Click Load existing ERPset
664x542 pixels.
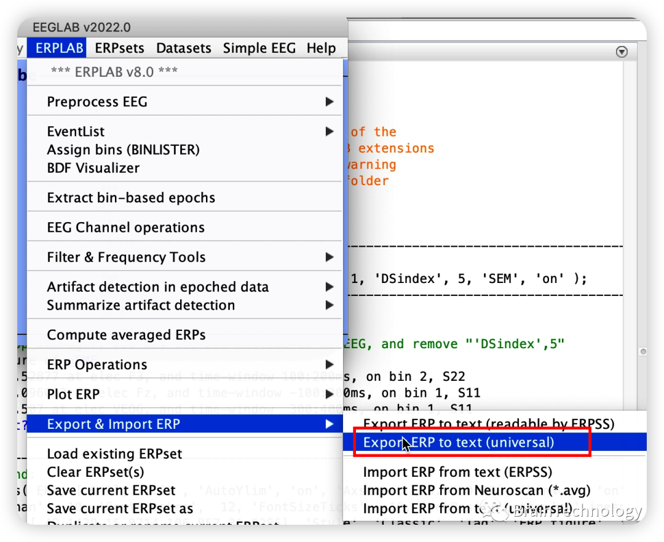(114, 454)
